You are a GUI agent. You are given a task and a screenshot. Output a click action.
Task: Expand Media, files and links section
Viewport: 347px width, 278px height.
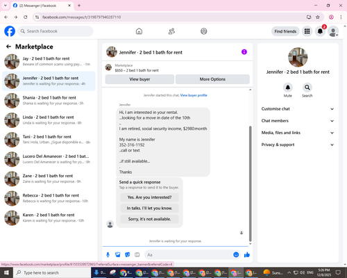click(298, 133)
